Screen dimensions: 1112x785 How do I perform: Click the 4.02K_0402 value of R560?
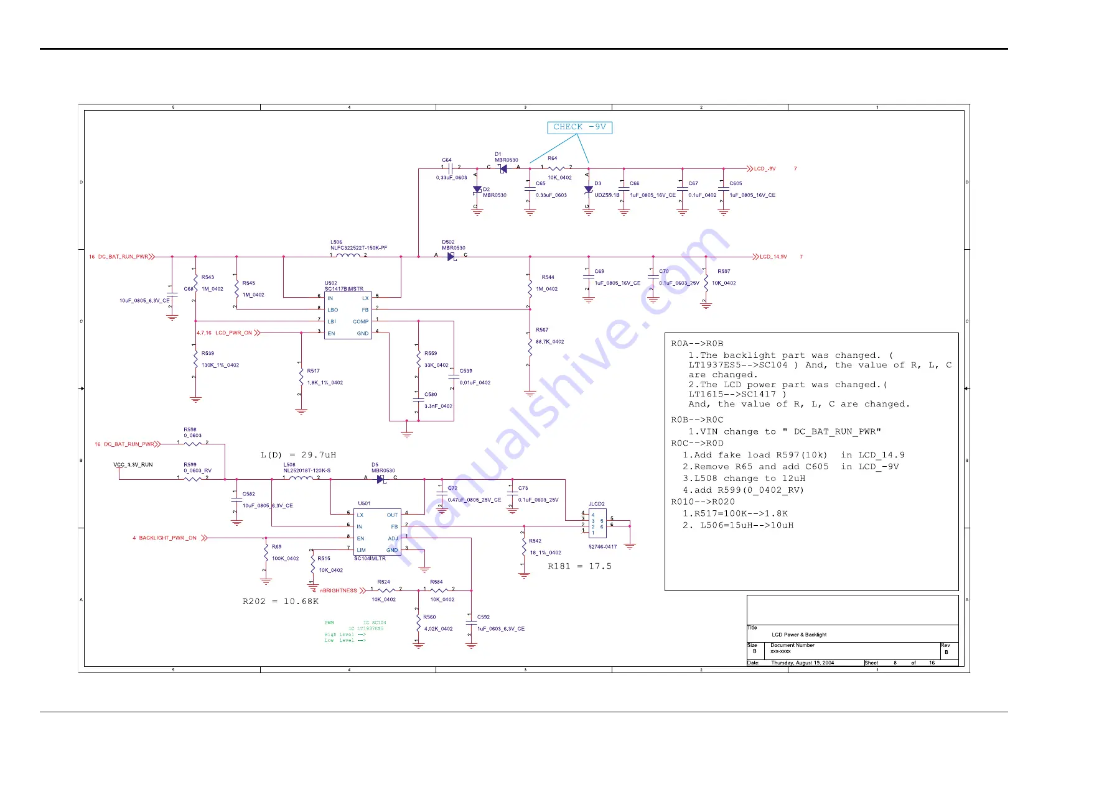pos(439,629)
